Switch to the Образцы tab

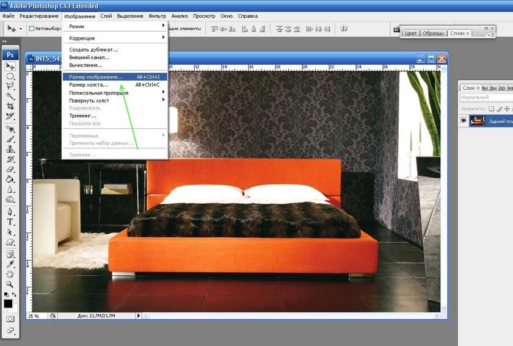(433, 34)
